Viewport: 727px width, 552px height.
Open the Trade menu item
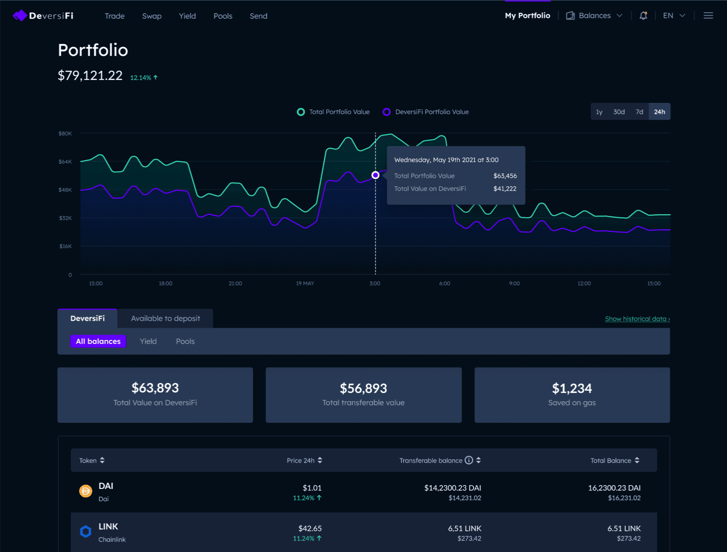[x=115, y=16]
